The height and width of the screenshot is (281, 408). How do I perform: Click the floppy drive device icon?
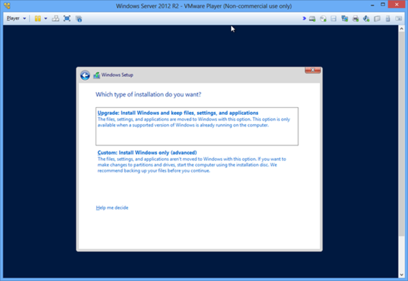[334, 18]
